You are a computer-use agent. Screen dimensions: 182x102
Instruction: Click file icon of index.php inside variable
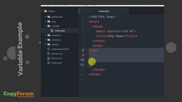coord(52,31)
